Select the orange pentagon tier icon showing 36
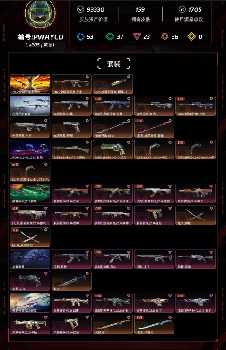This screenshot has width=226, height=350. [165, 36]
